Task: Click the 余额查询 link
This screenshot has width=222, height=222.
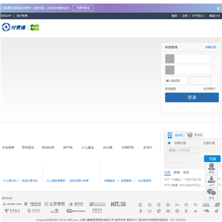Action: [x=109, y=181]
